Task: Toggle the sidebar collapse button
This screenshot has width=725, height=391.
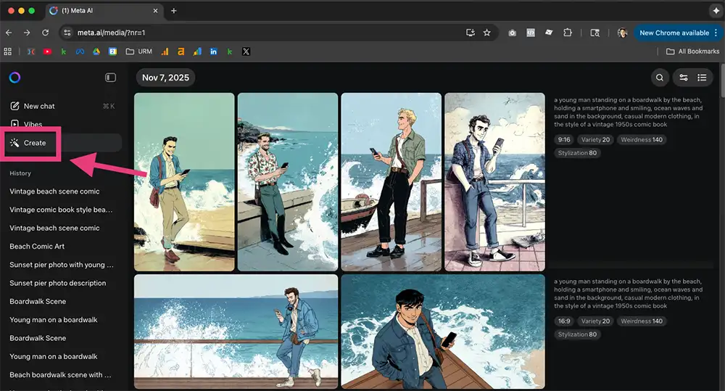Action: (x=110, y=78)
